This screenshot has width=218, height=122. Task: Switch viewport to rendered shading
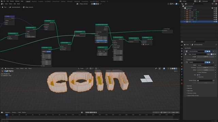(x=176, y=68)
